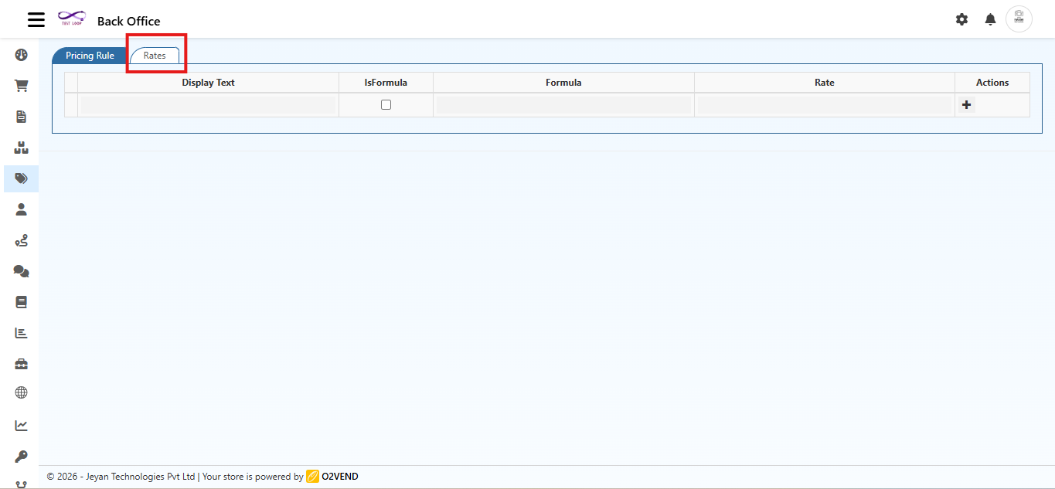
Task: Open the globe icon in sidebar
Action: pyautogui.click(x=22, y=392)
